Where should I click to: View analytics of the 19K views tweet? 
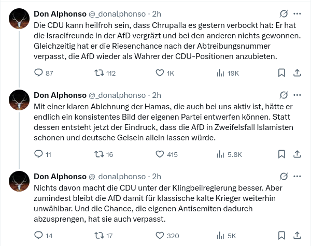click(220, 73)
